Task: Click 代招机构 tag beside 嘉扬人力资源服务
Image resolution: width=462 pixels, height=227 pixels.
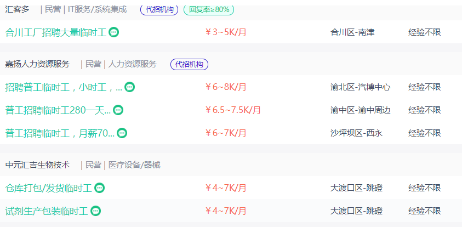Action: 190,64
